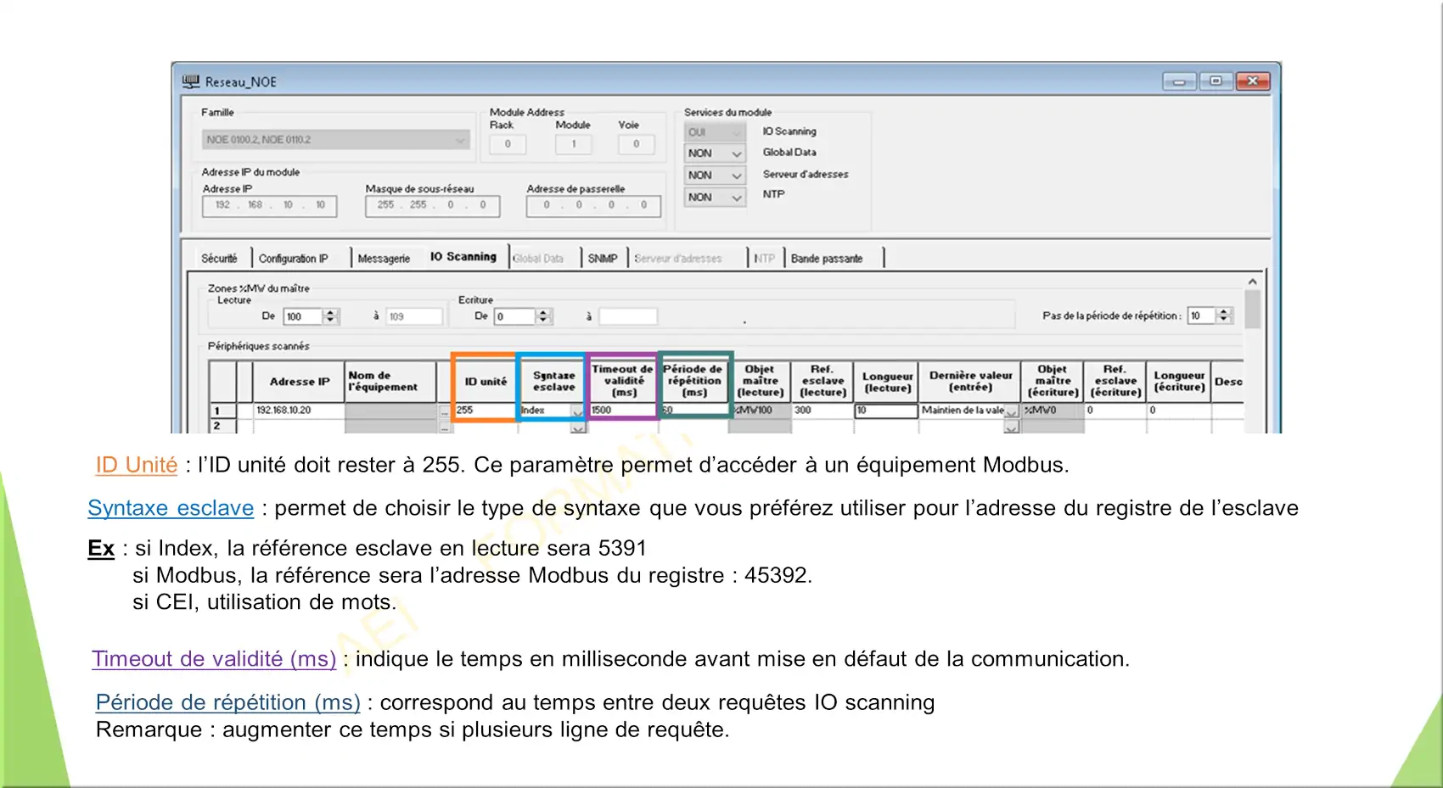Click the Voie number field
This screenshot has width=1443, height=788.
click(x=636, y=144)
